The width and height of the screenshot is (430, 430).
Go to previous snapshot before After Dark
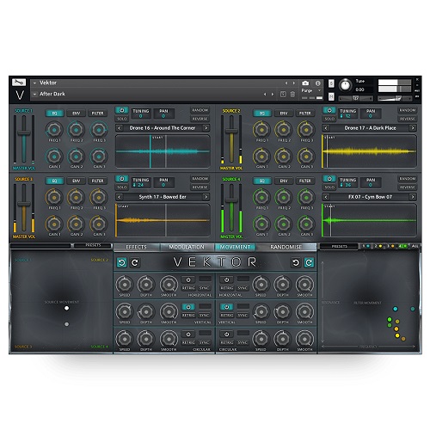coord(265,94)
